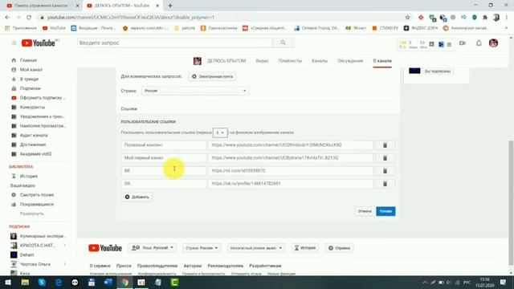
Task: Open the YouTube guide hamburger menu
Action: (14, 43)
